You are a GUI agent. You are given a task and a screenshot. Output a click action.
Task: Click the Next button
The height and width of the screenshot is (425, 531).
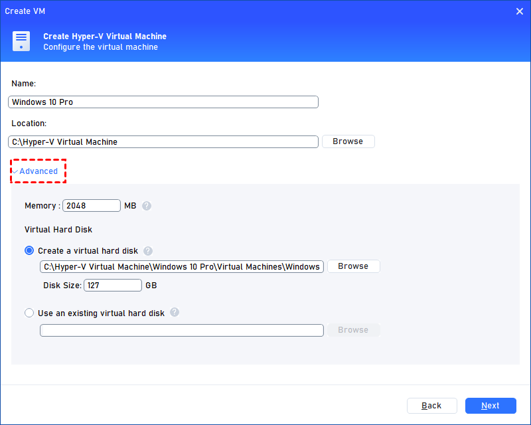click(491, 405)
